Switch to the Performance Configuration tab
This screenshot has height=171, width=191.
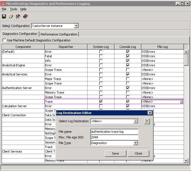pos(59,34)
